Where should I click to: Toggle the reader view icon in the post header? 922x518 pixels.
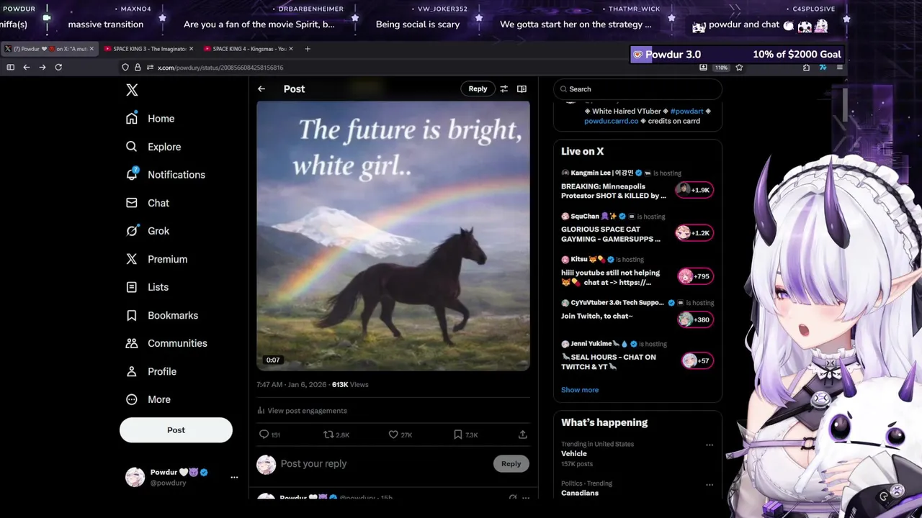[x=522, y=88]
